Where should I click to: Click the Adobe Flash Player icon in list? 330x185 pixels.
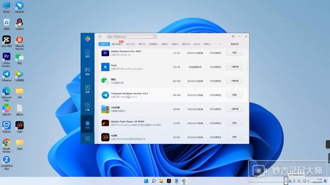coord(105,123)
